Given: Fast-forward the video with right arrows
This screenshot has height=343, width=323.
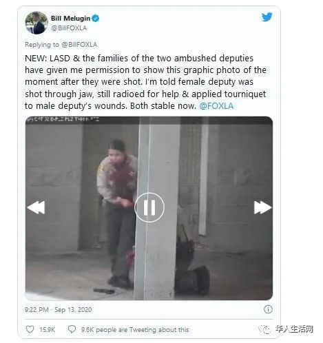Looking at the screenshot, I should [263, 207].
